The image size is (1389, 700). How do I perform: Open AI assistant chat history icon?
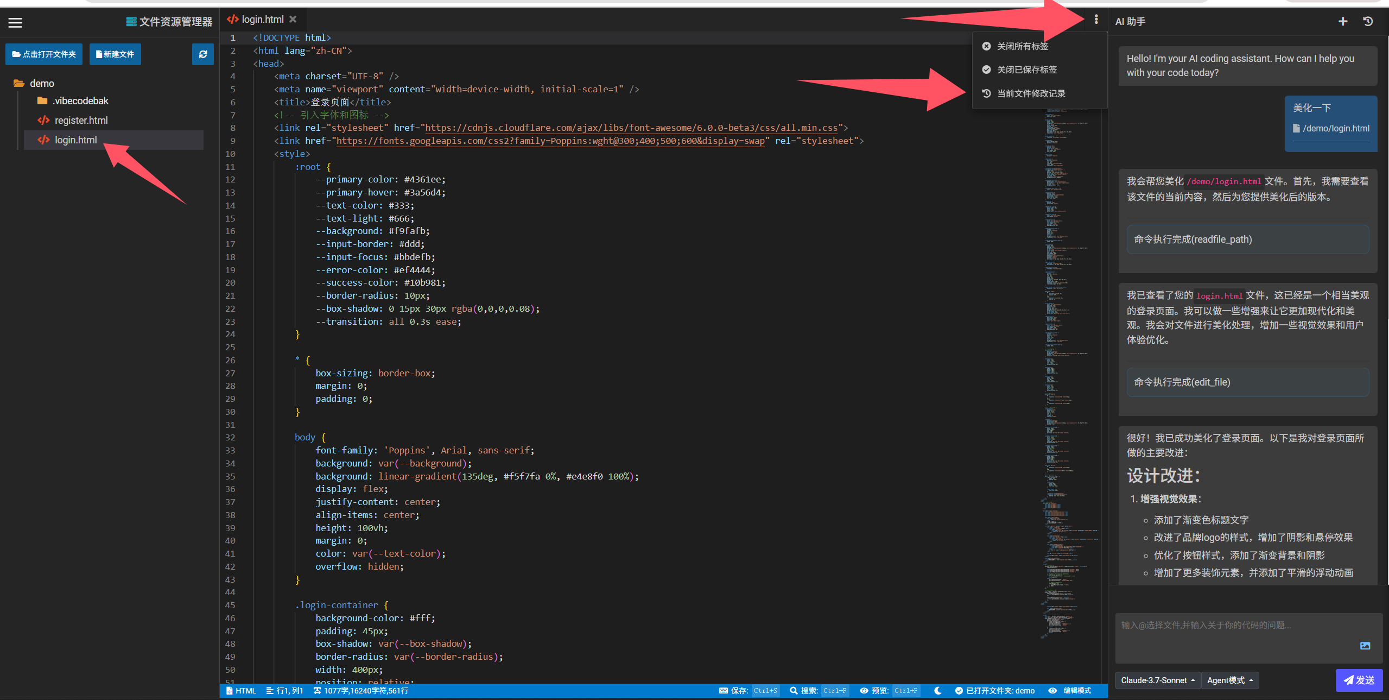pyautogui.click(x=1368, y=22)
